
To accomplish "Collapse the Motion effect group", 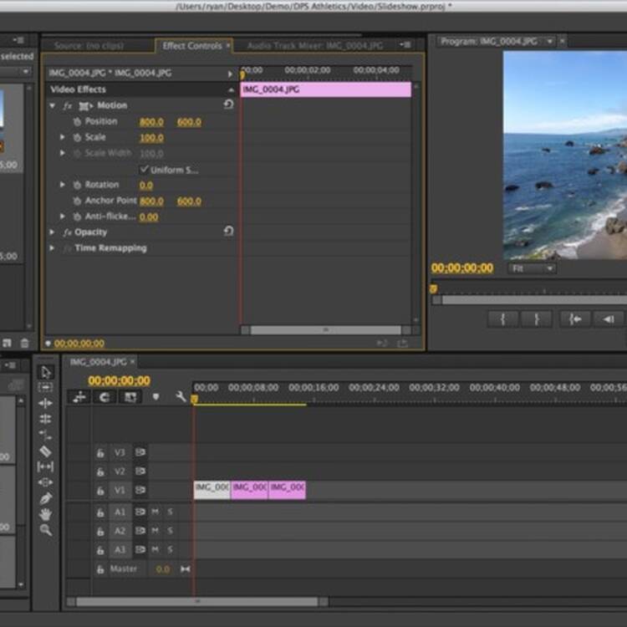I will click(x=53, y=105).
